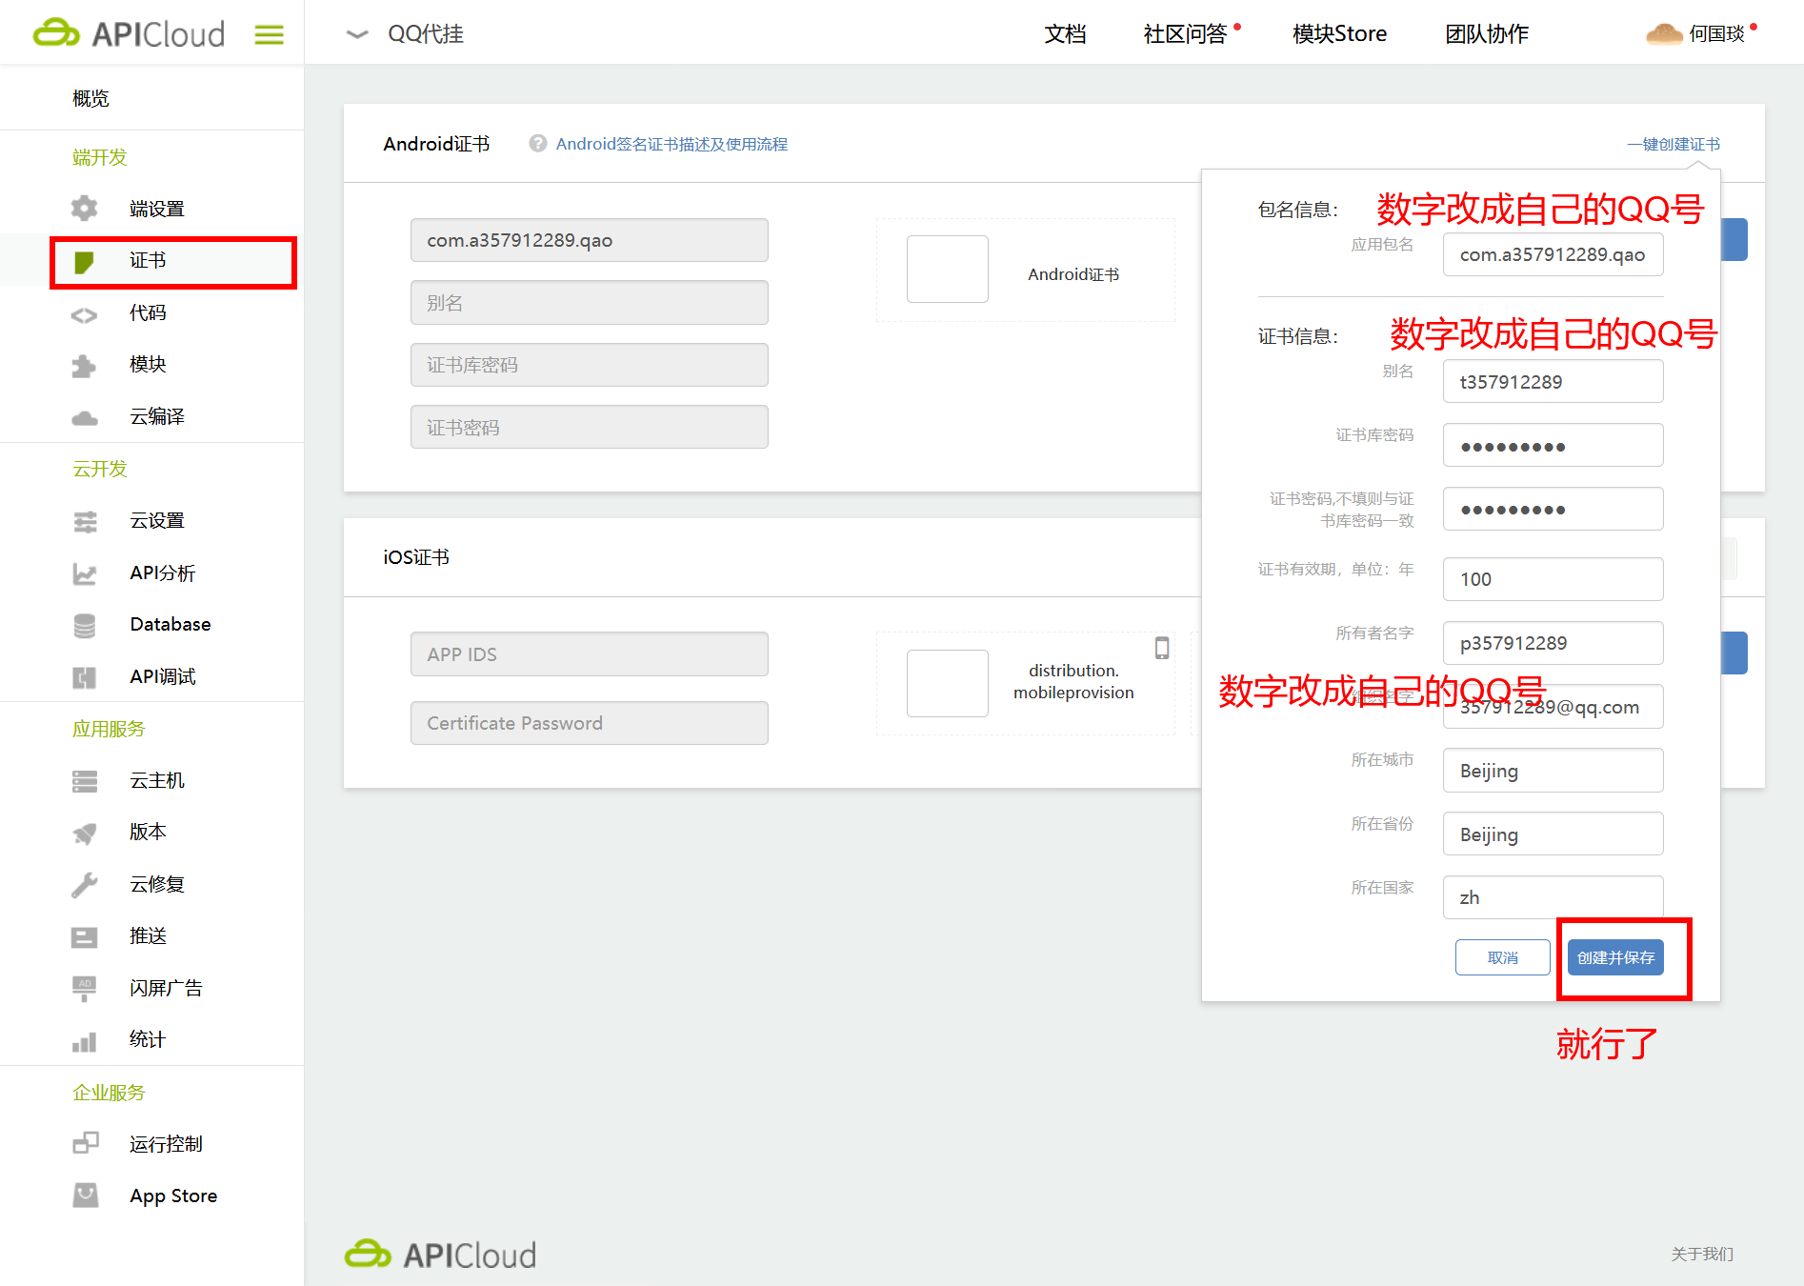Image resolution: width=1804 pixels, height=1286 pixels.
Task: Click the App Store bag icon
Action: pos(85,1195)
